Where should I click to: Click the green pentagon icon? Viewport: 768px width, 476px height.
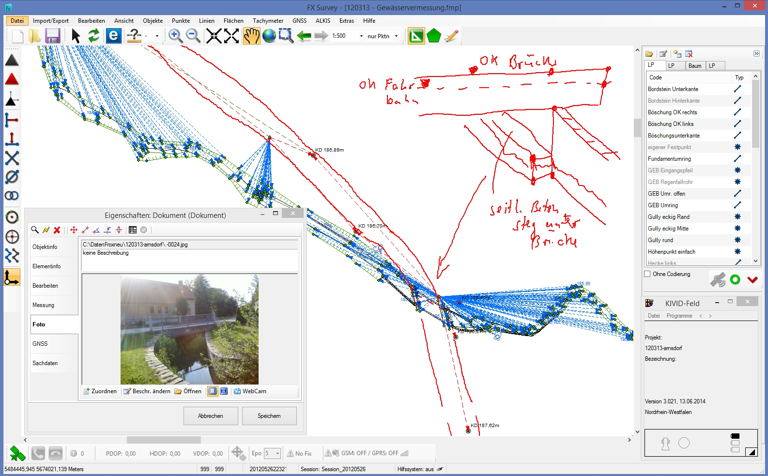tap(433, 36)
